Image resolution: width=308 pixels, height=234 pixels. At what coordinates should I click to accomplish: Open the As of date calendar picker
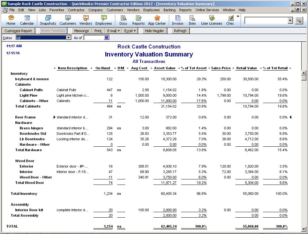pyautogui.click(x=106, y=38)
